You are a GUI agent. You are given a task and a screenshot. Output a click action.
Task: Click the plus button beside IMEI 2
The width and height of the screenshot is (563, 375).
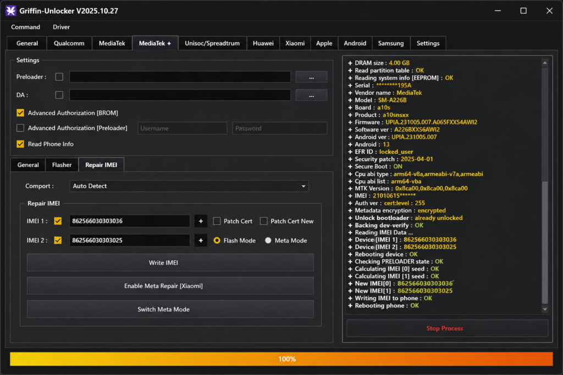[201, 240]
